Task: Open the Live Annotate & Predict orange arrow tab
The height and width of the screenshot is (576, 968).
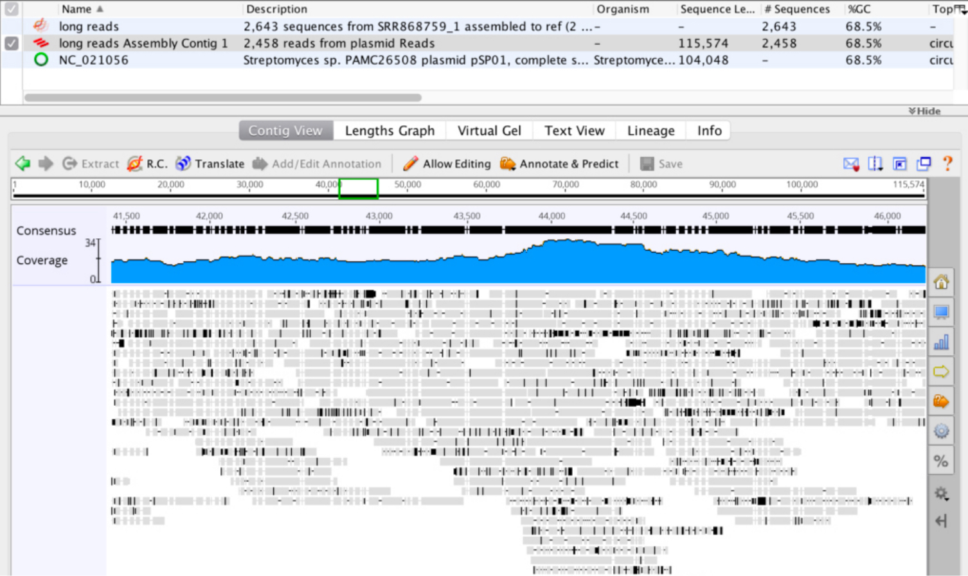Action: click(942, 401)
